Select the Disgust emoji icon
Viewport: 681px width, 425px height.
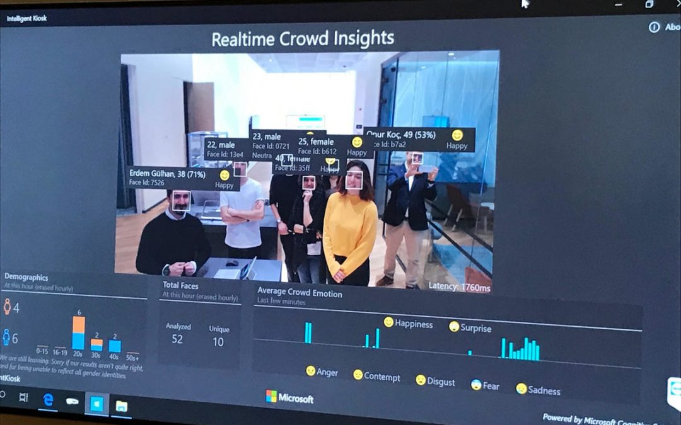421,380
